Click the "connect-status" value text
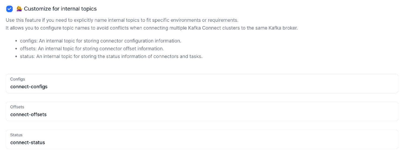Viewport: 401px width, 157px height. tap(28, 142)
